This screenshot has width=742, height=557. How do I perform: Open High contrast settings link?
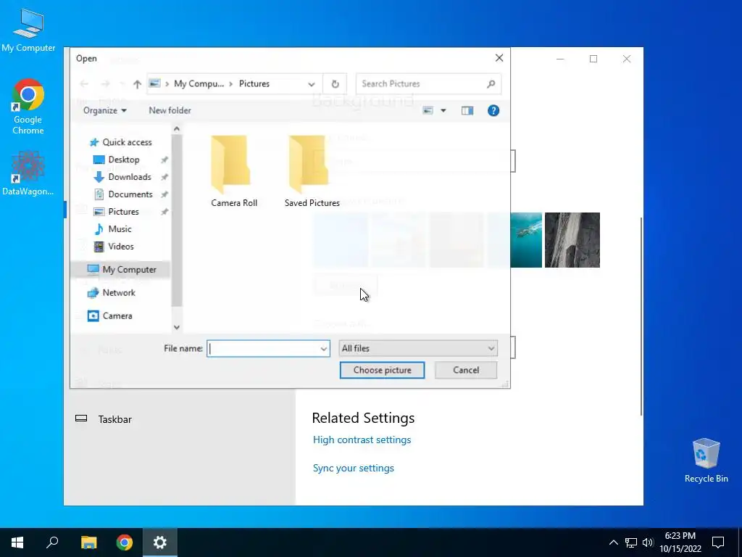(362, 440)
